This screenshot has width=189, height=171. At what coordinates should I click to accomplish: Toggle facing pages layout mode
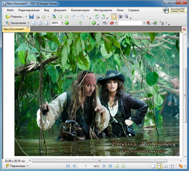click(x=165, y=166)
